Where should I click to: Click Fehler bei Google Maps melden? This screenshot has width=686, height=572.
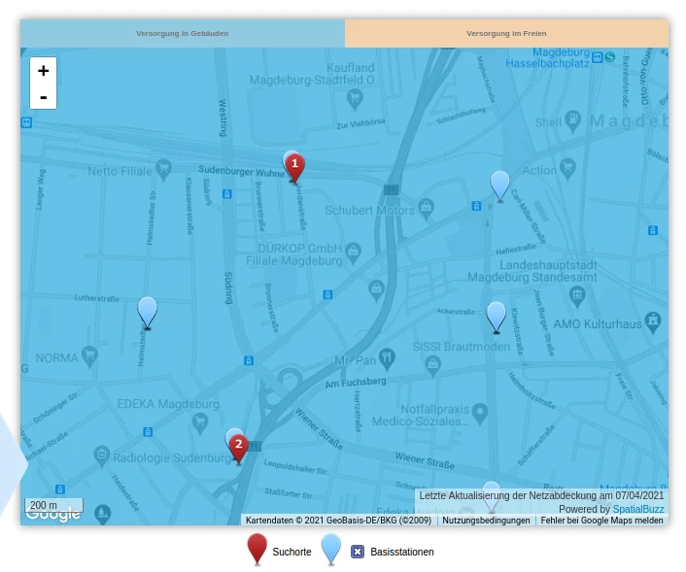(601, 521)
